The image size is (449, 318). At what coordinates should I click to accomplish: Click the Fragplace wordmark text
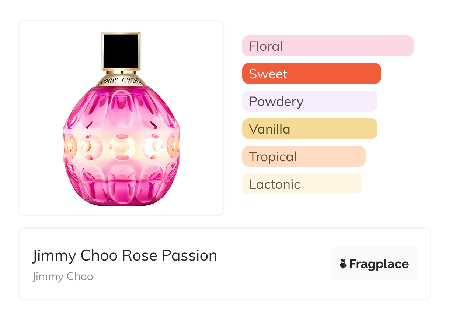click(379, 264)
